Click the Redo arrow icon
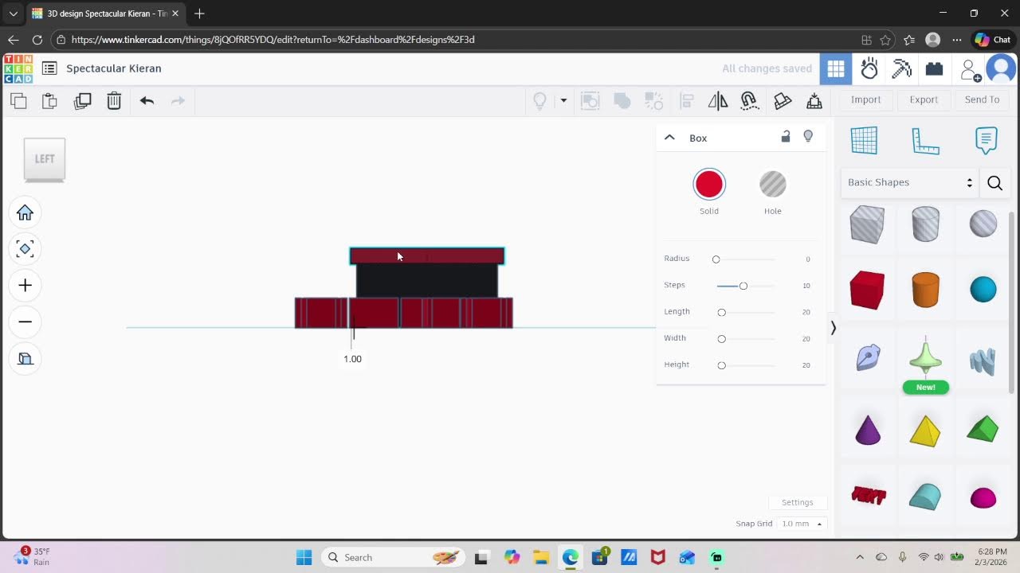Image resolution: width=1020 pixels, height=573 pixels. (x=178, y=100)
